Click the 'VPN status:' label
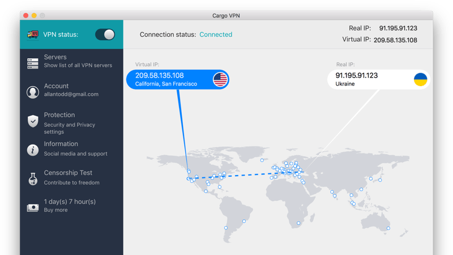This screenshot has height=255, width=453. click(61, 35)
